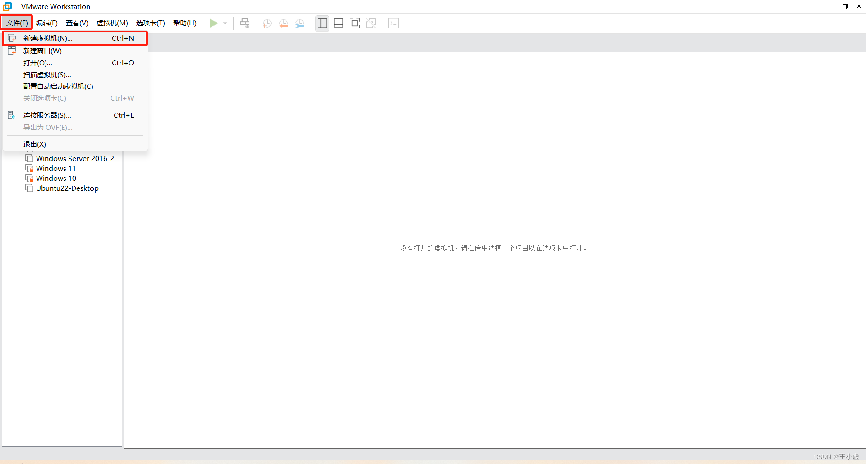Restore down the VMware Workstation window
Viewport: 866px width, 464px height.
[x=845, y=6]
